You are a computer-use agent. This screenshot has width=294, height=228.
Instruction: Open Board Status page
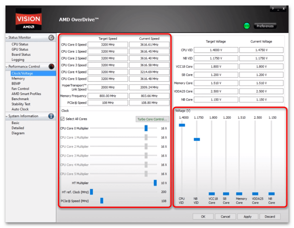(x=21, y=54)
